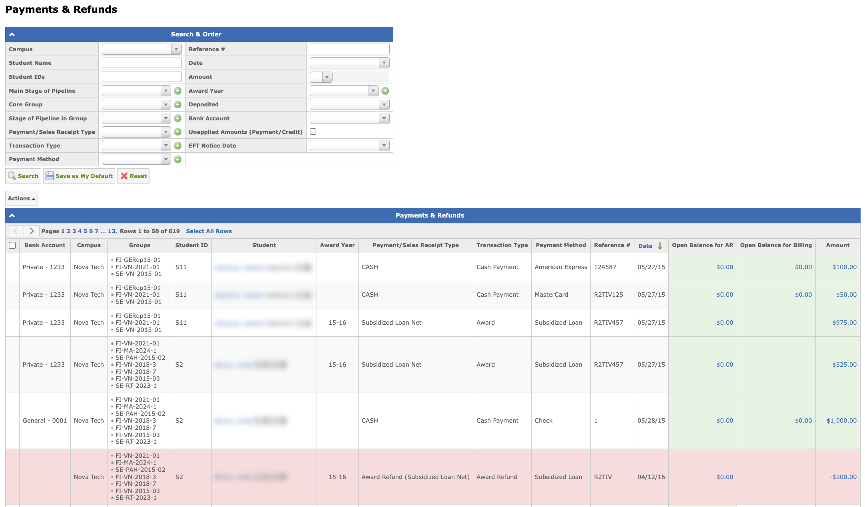Click green plus beside Transaction Type dropdown
The height and width of the screenshot is (507, 865).
tap(178, 146)
